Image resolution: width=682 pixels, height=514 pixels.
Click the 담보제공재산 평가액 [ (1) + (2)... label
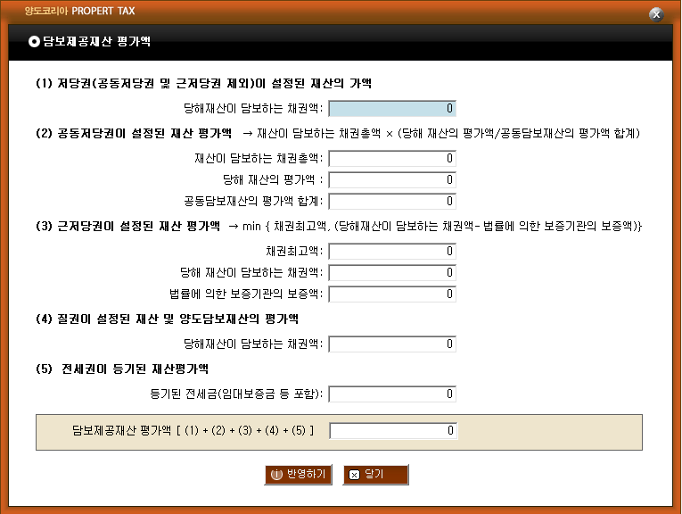pyautogui.click(x=193, y=430)
